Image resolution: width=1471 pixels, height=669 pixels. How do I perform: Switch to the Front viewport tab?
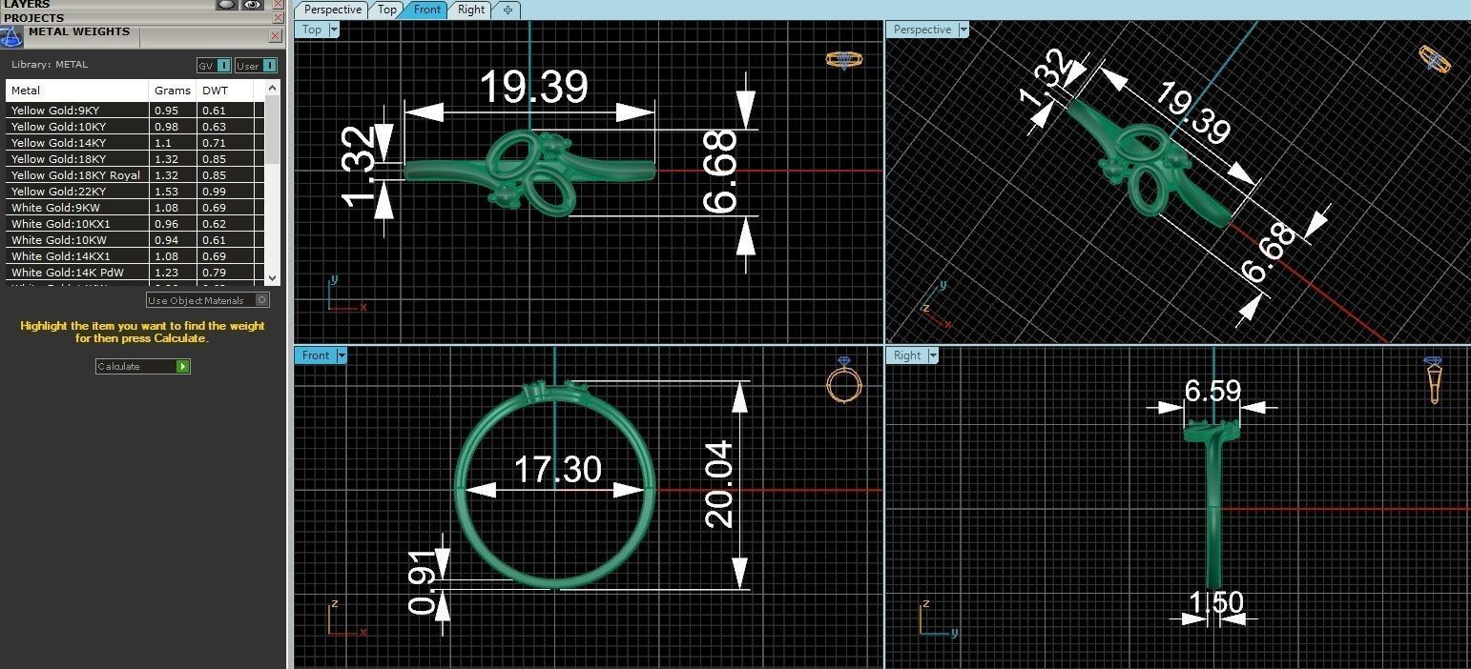[x=427, y=10]
